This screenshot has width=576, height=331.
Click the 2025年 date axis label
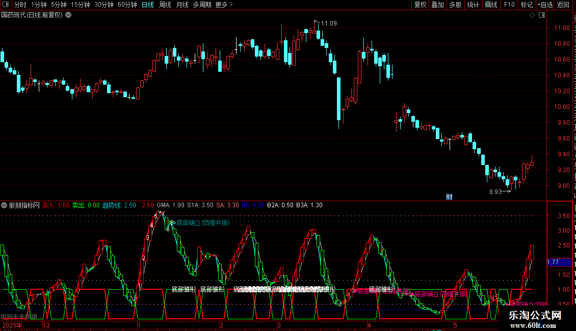coord(12,325)
